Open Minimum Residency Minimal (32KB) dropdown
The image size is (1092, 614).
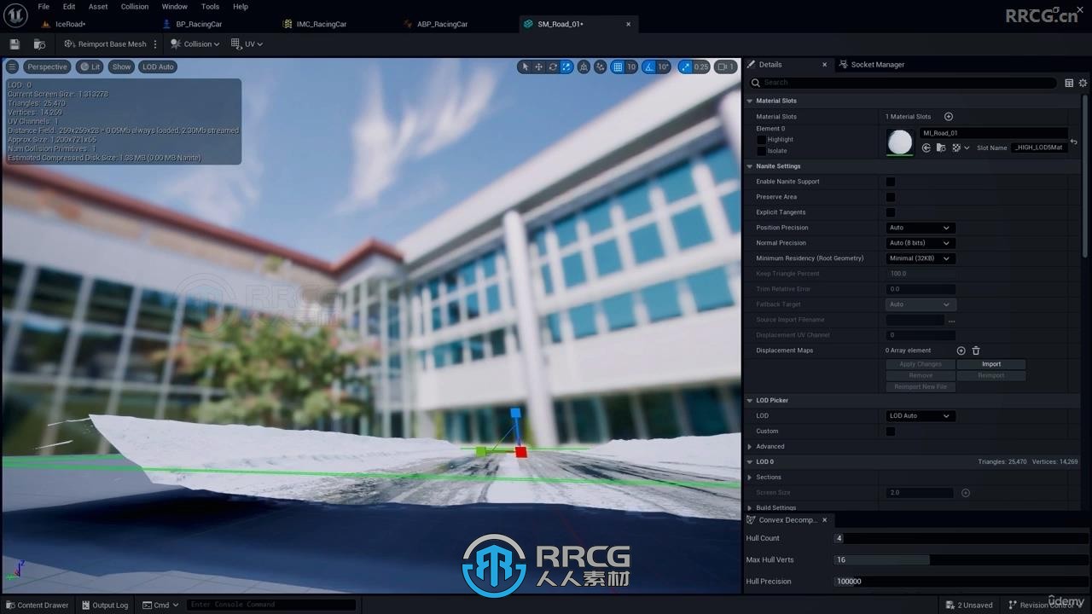point(920,258)
